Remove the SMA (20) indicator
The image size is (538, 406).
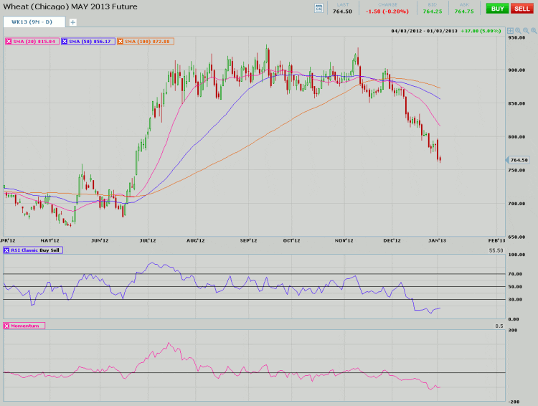point(9,42)
